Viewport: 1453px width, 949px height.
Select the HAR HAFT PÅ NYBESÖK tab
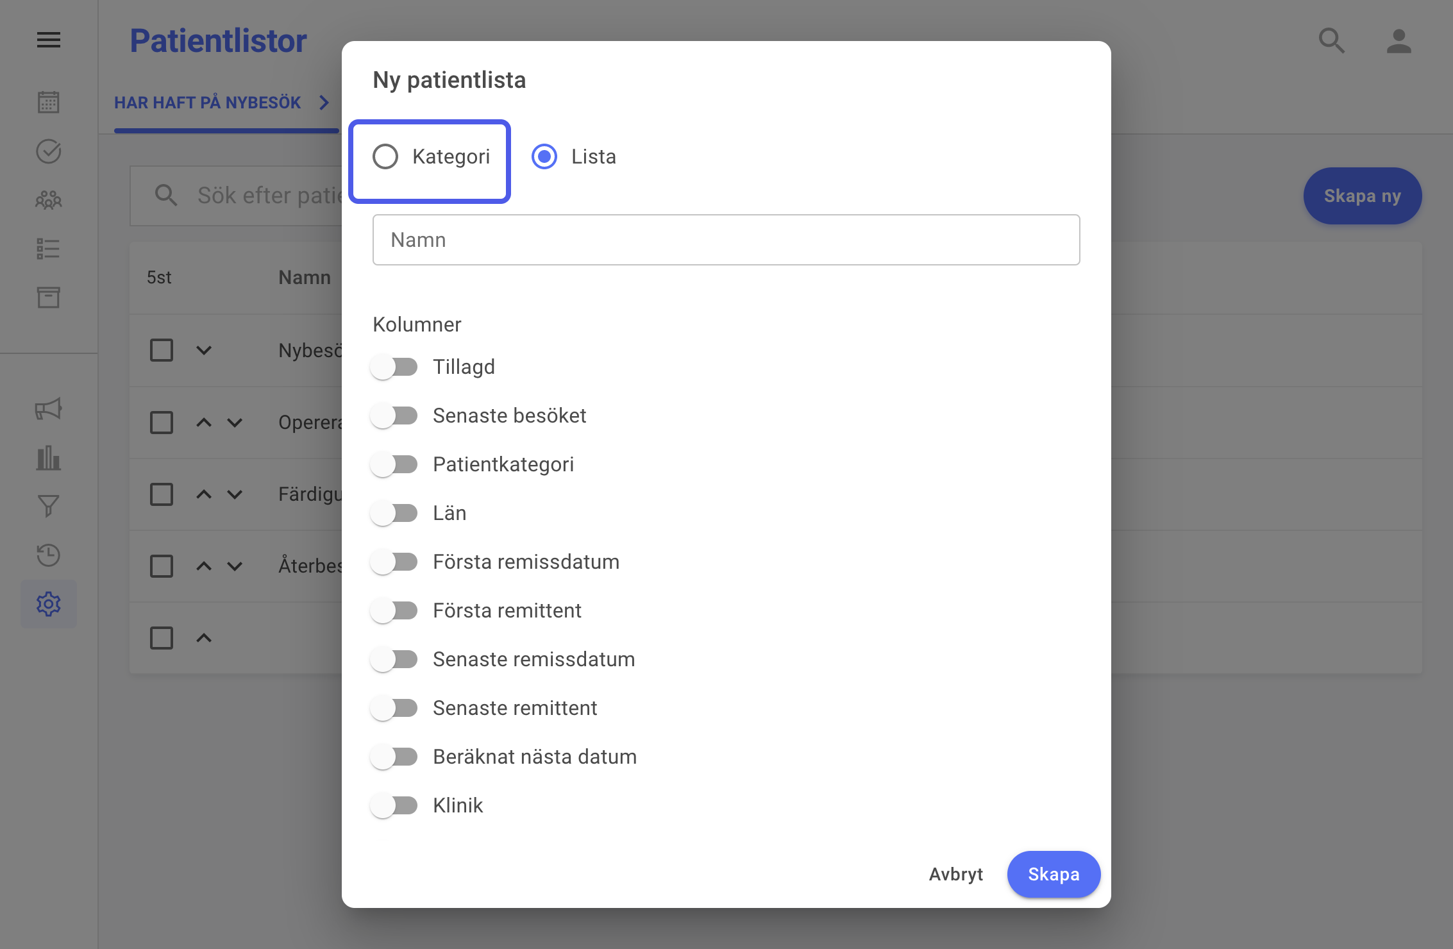208,103
